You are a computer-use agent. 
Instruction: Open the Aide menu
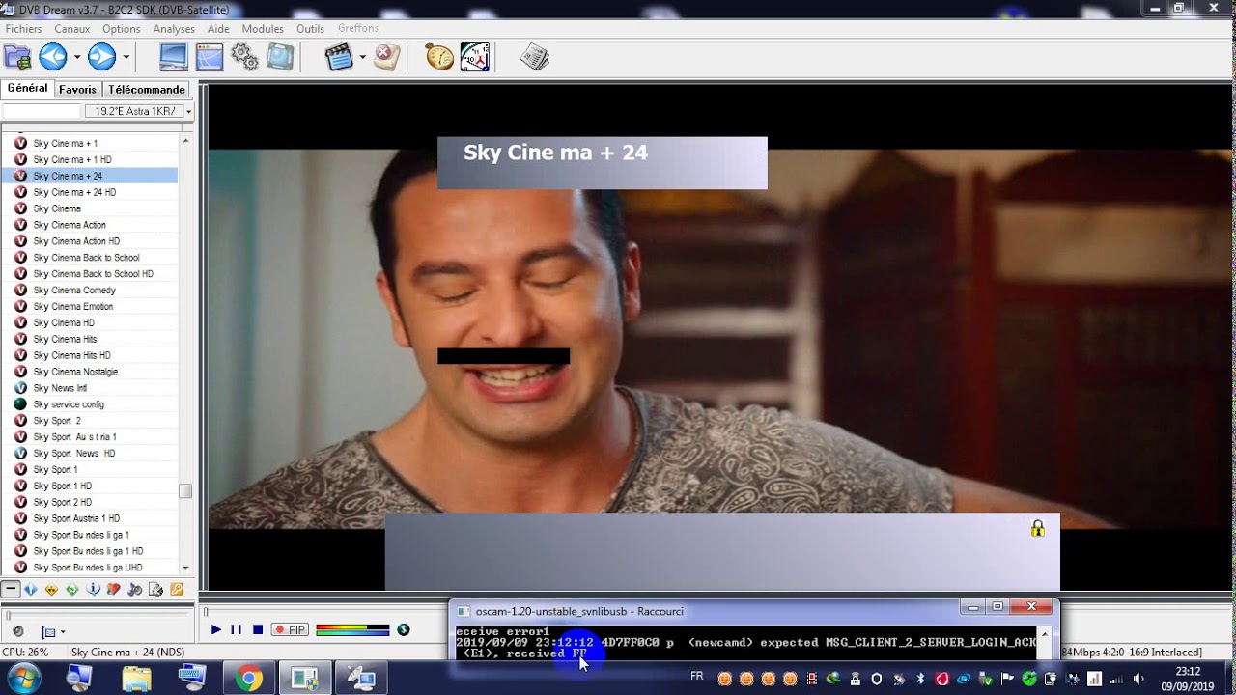218,29
